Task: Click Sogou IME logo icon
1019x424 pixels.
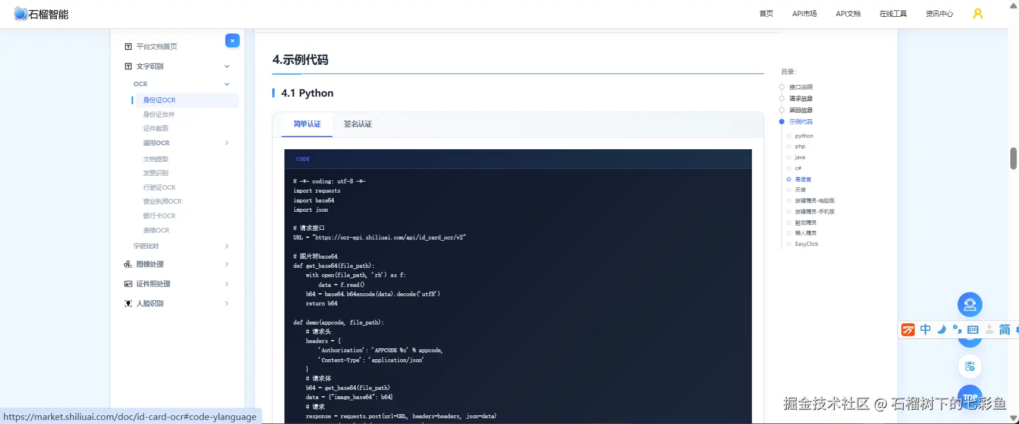Action: 908,330
